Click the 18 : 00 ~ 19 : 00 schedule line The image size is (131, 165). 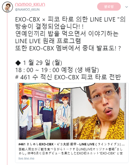[x=57, y=70]
